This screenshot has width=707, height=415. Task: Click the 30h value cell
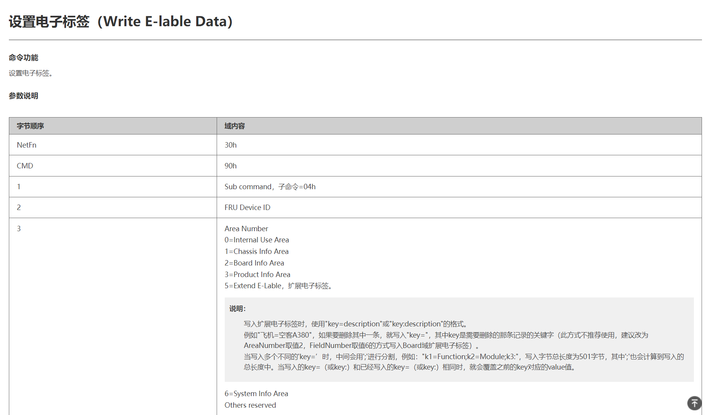pos(231,145)
